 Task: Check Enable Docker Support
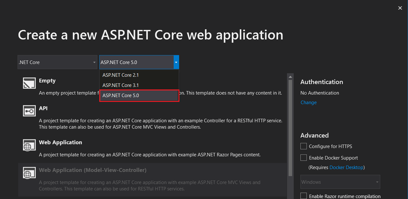point(303,157)
